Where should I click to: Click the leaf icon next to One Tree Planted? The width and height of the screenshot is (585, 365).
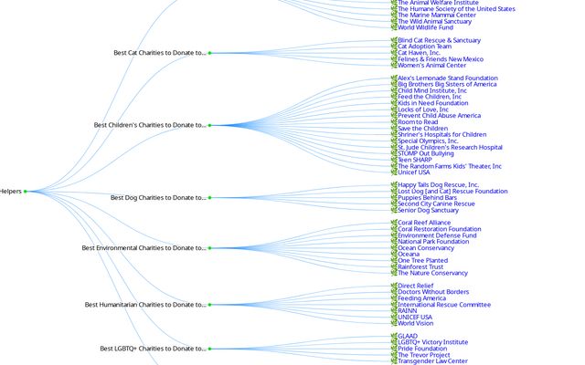point(394,260)
